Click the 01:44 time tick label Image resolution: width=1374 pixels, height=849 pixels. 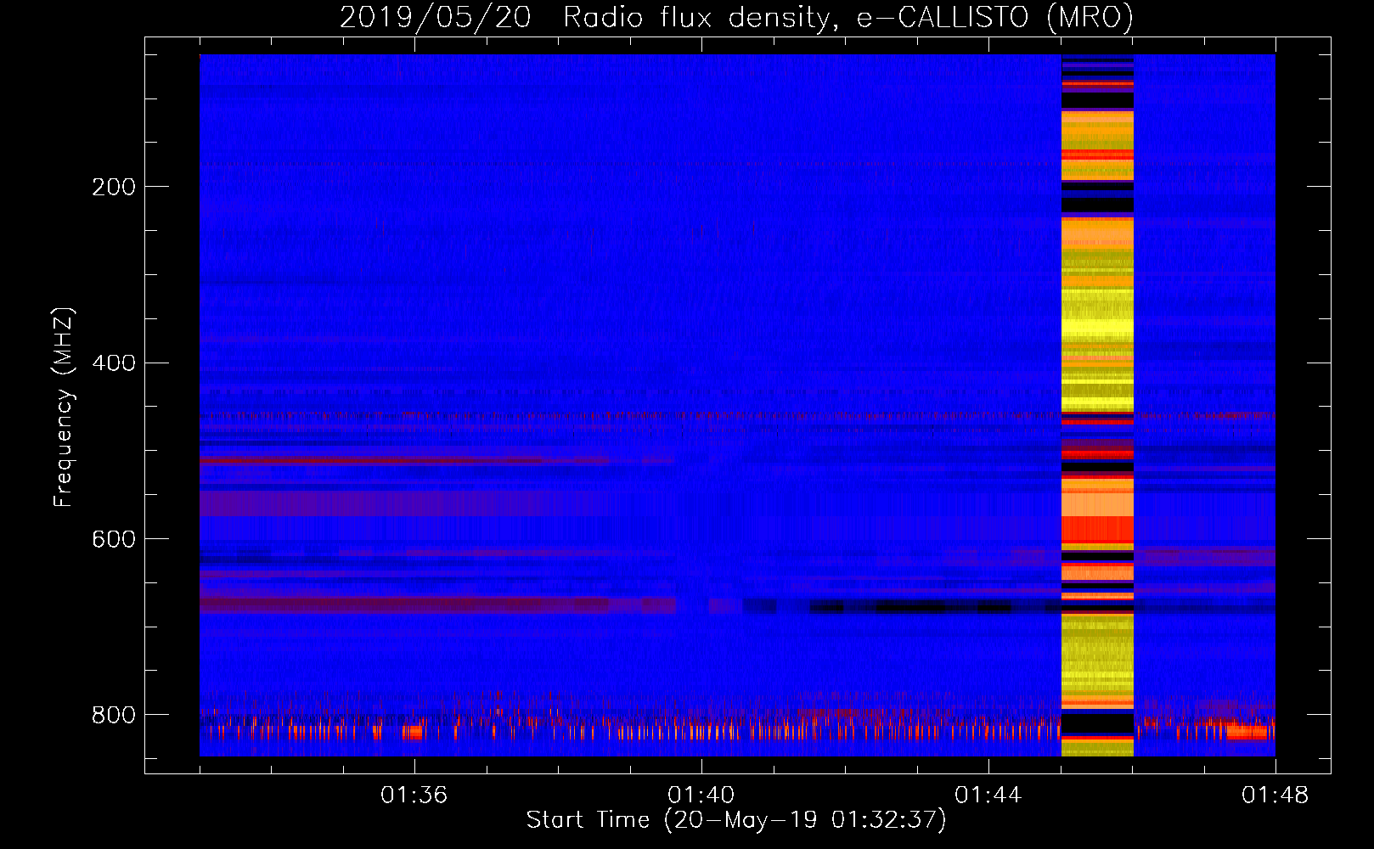coord(988,796)
